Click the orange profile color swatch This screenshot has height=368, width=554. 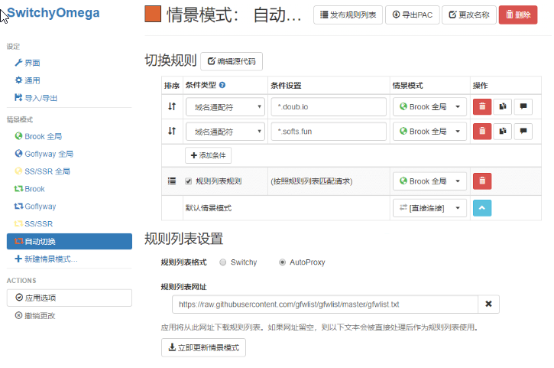[153, 14]
